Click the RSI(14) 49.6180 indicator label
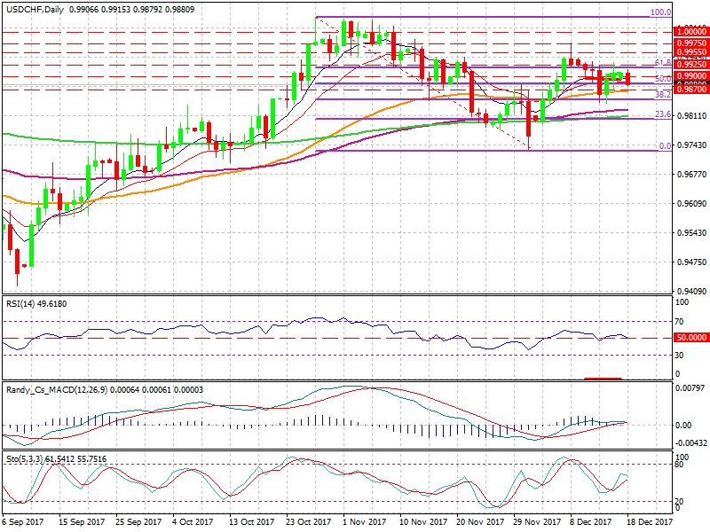Screen dimensions: 710x532 point(36,303)
